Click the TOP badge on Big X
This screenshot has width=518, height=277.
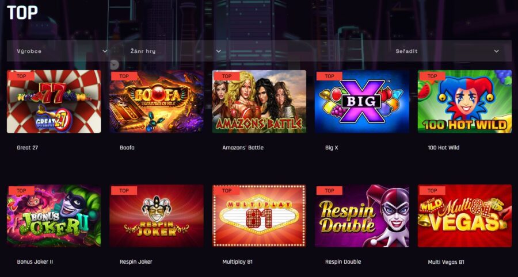pos(329,76)
